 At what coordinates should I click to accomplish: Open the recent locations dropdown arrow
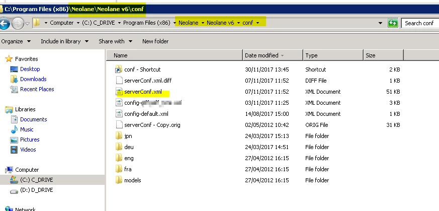point(27,23)
